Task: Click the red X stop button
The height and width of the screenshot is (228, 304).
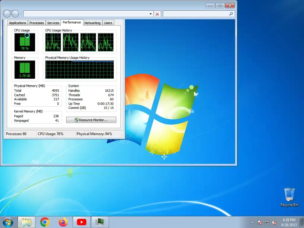Action: [157, 14]
